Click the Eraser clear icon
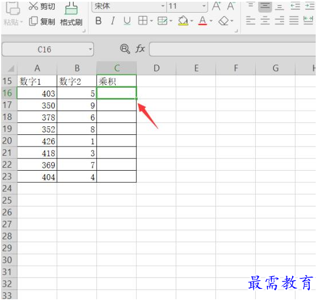The image size is (318, 301). point(224,21)
